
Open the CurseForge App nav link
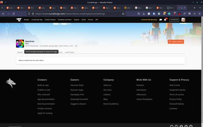[x=37, y=20]
